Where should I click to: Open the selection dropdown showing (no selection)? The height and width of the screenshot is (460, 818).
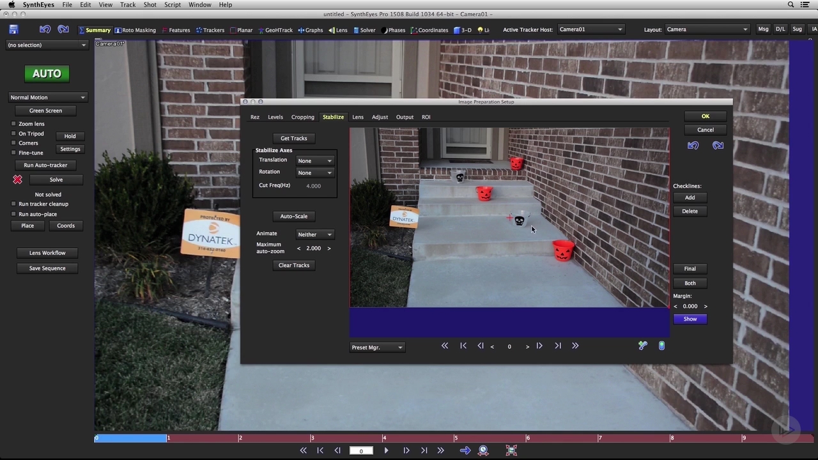tap(47, 45)
